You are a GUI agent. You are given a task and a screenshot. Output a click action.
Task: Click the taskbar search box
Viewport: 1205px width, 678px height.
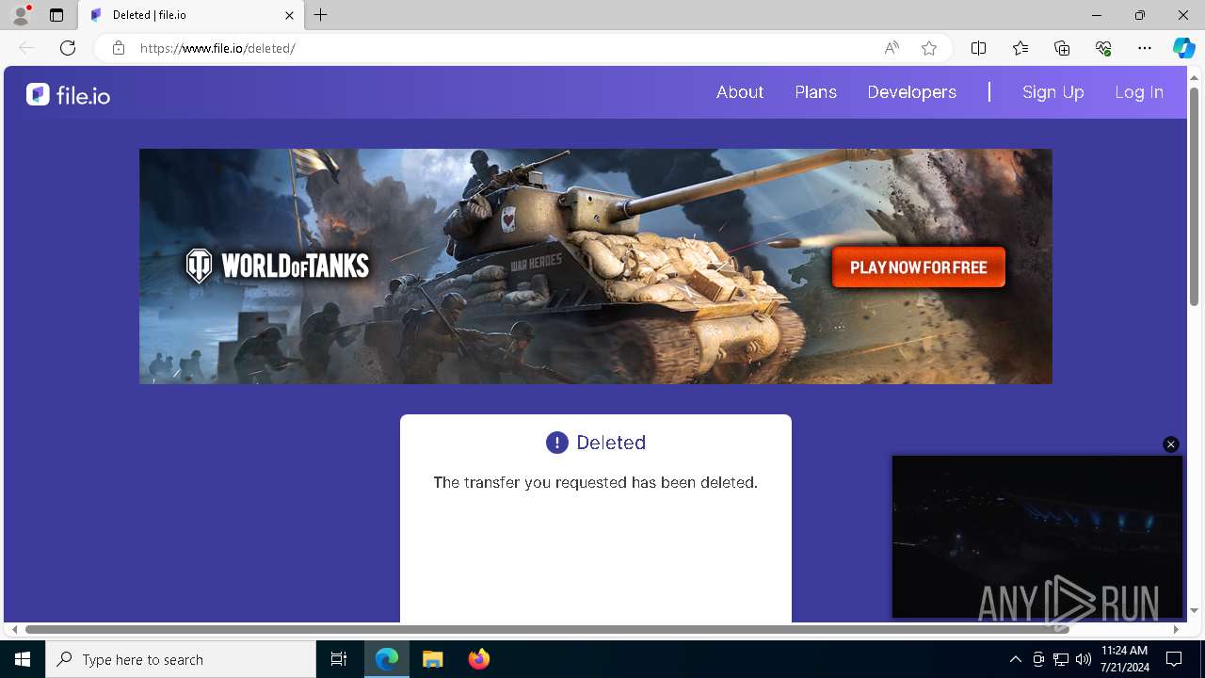[x=181, y=659]
